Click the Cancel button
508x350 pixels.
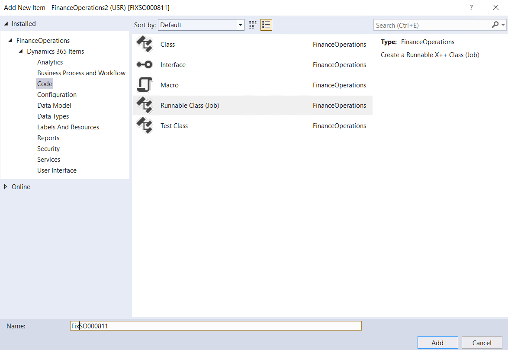click(x=482, y=343)
